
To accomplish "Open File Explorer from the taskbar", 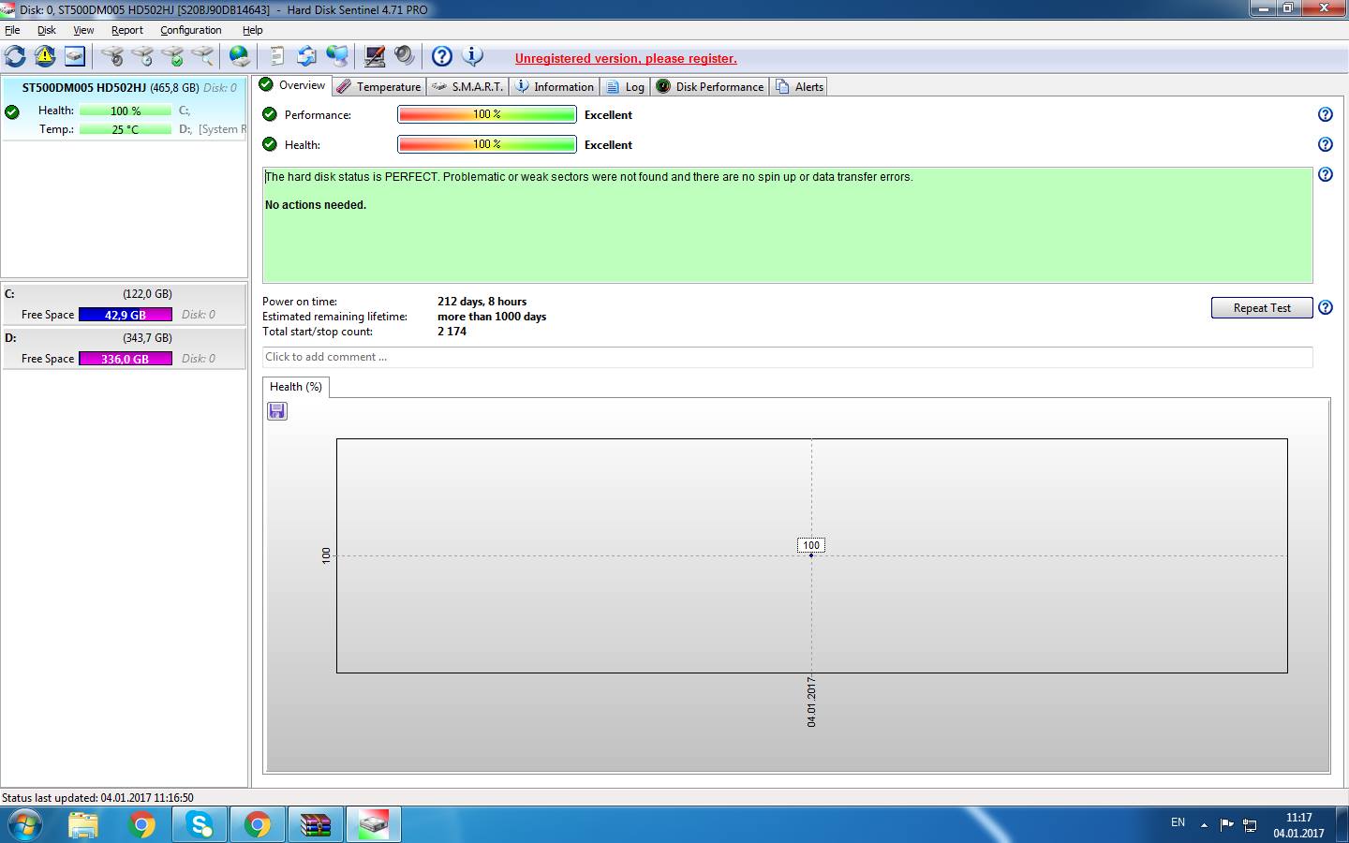I will tap(83, 824).
